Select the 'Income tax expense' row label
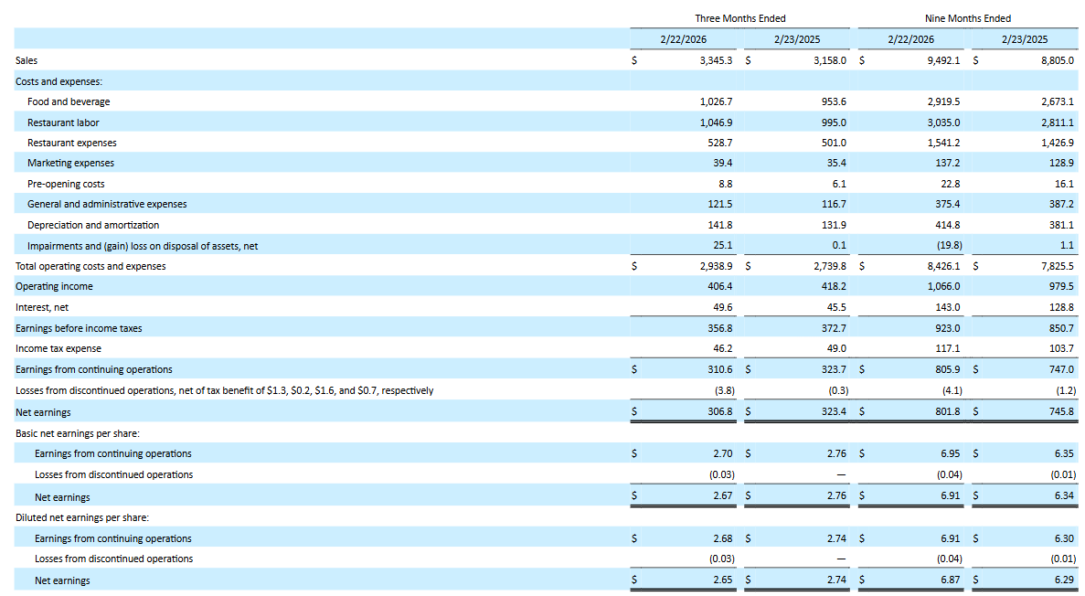The height and width of the screenshot is (596, 1085). pos(59,349)
